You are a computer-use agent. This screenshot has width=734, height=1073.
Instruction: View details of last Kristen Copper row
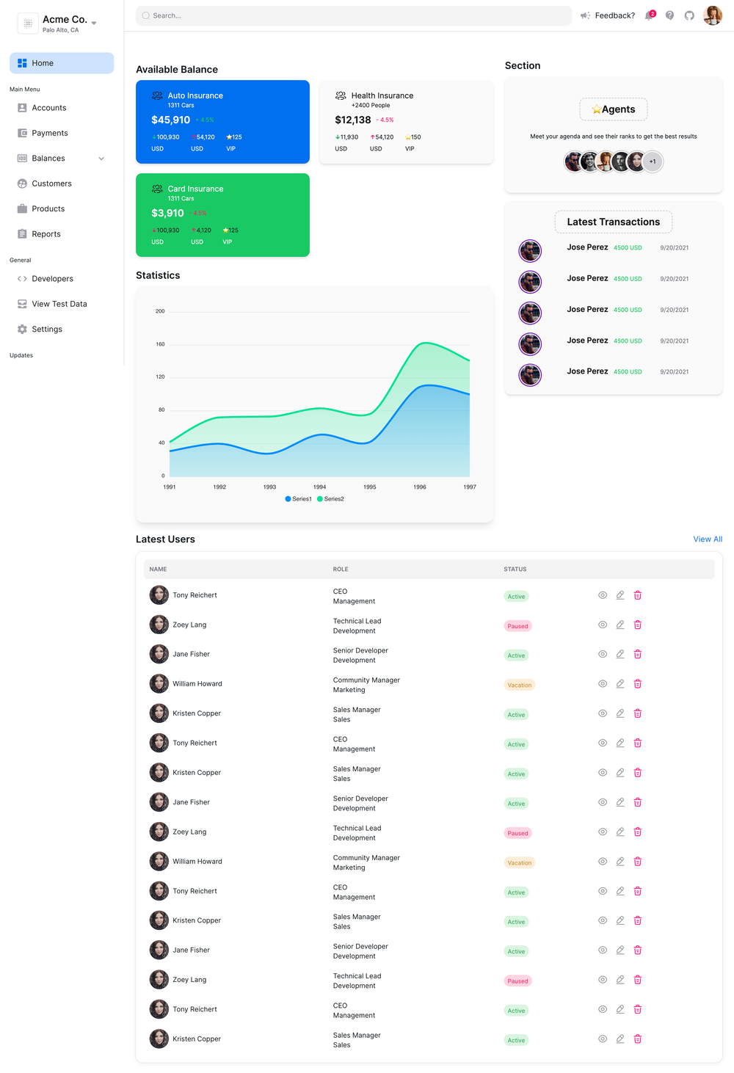click(603, 1039)
